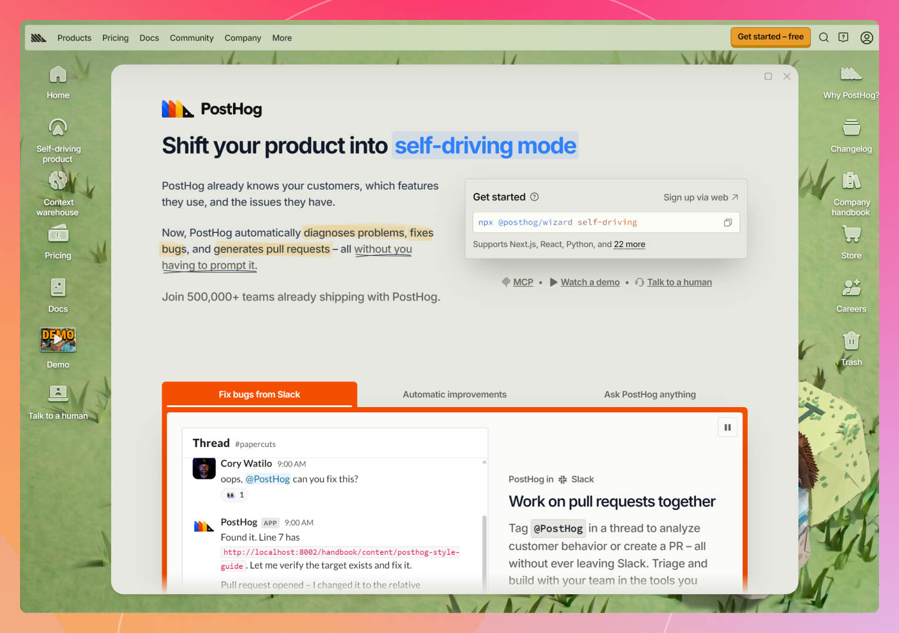Follow the Sign up via web link
899x633 pixels.
point(701,198)
